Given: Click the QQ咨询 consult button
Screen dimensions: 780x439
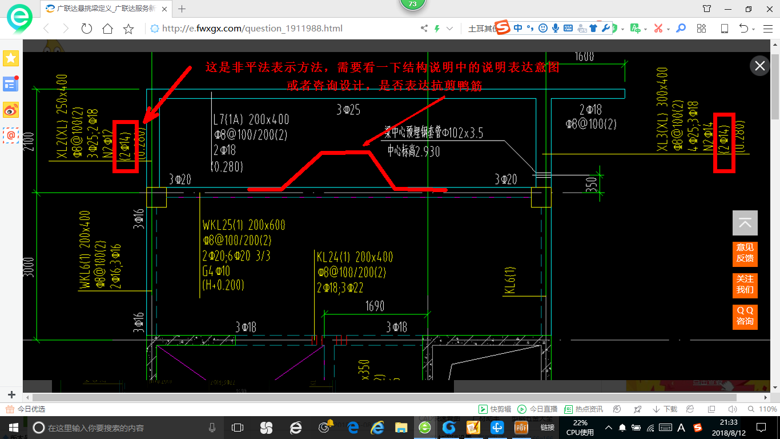Looking at the screenshot, I should pyautogui.click(x=745, y=316).
